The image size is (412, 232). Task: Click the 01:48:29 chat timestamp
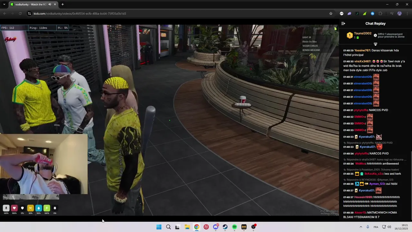348,51
